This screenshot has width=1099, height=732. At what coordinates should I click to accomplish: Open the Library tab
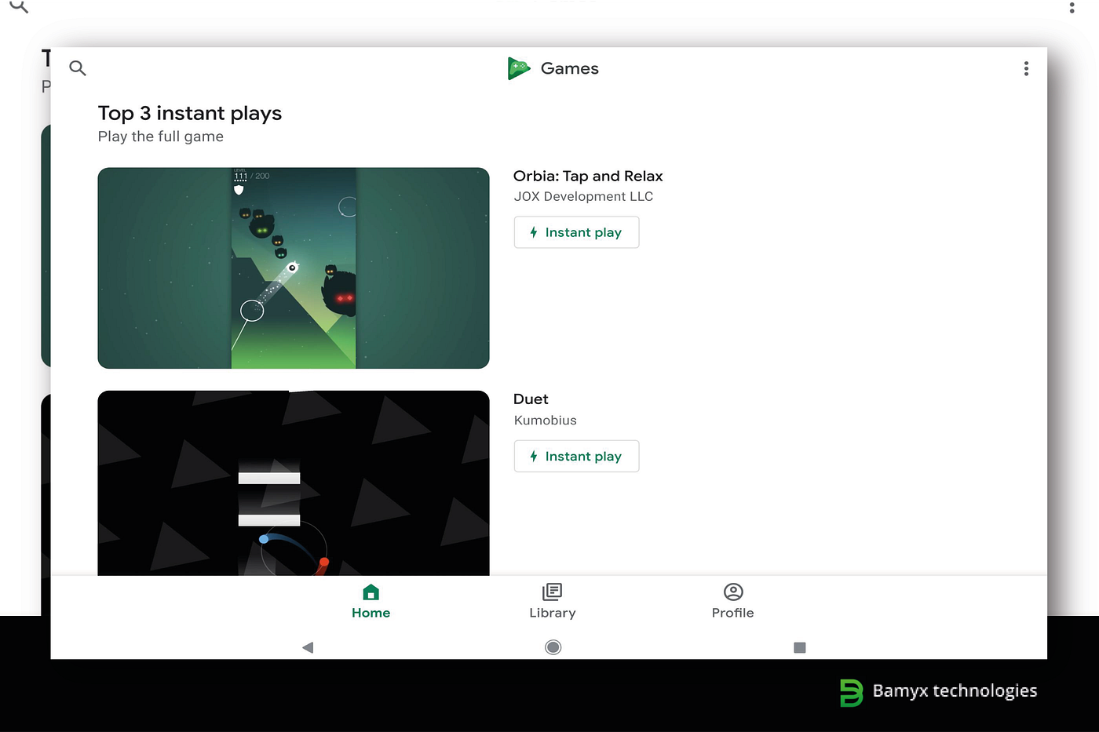coord(553,602)
